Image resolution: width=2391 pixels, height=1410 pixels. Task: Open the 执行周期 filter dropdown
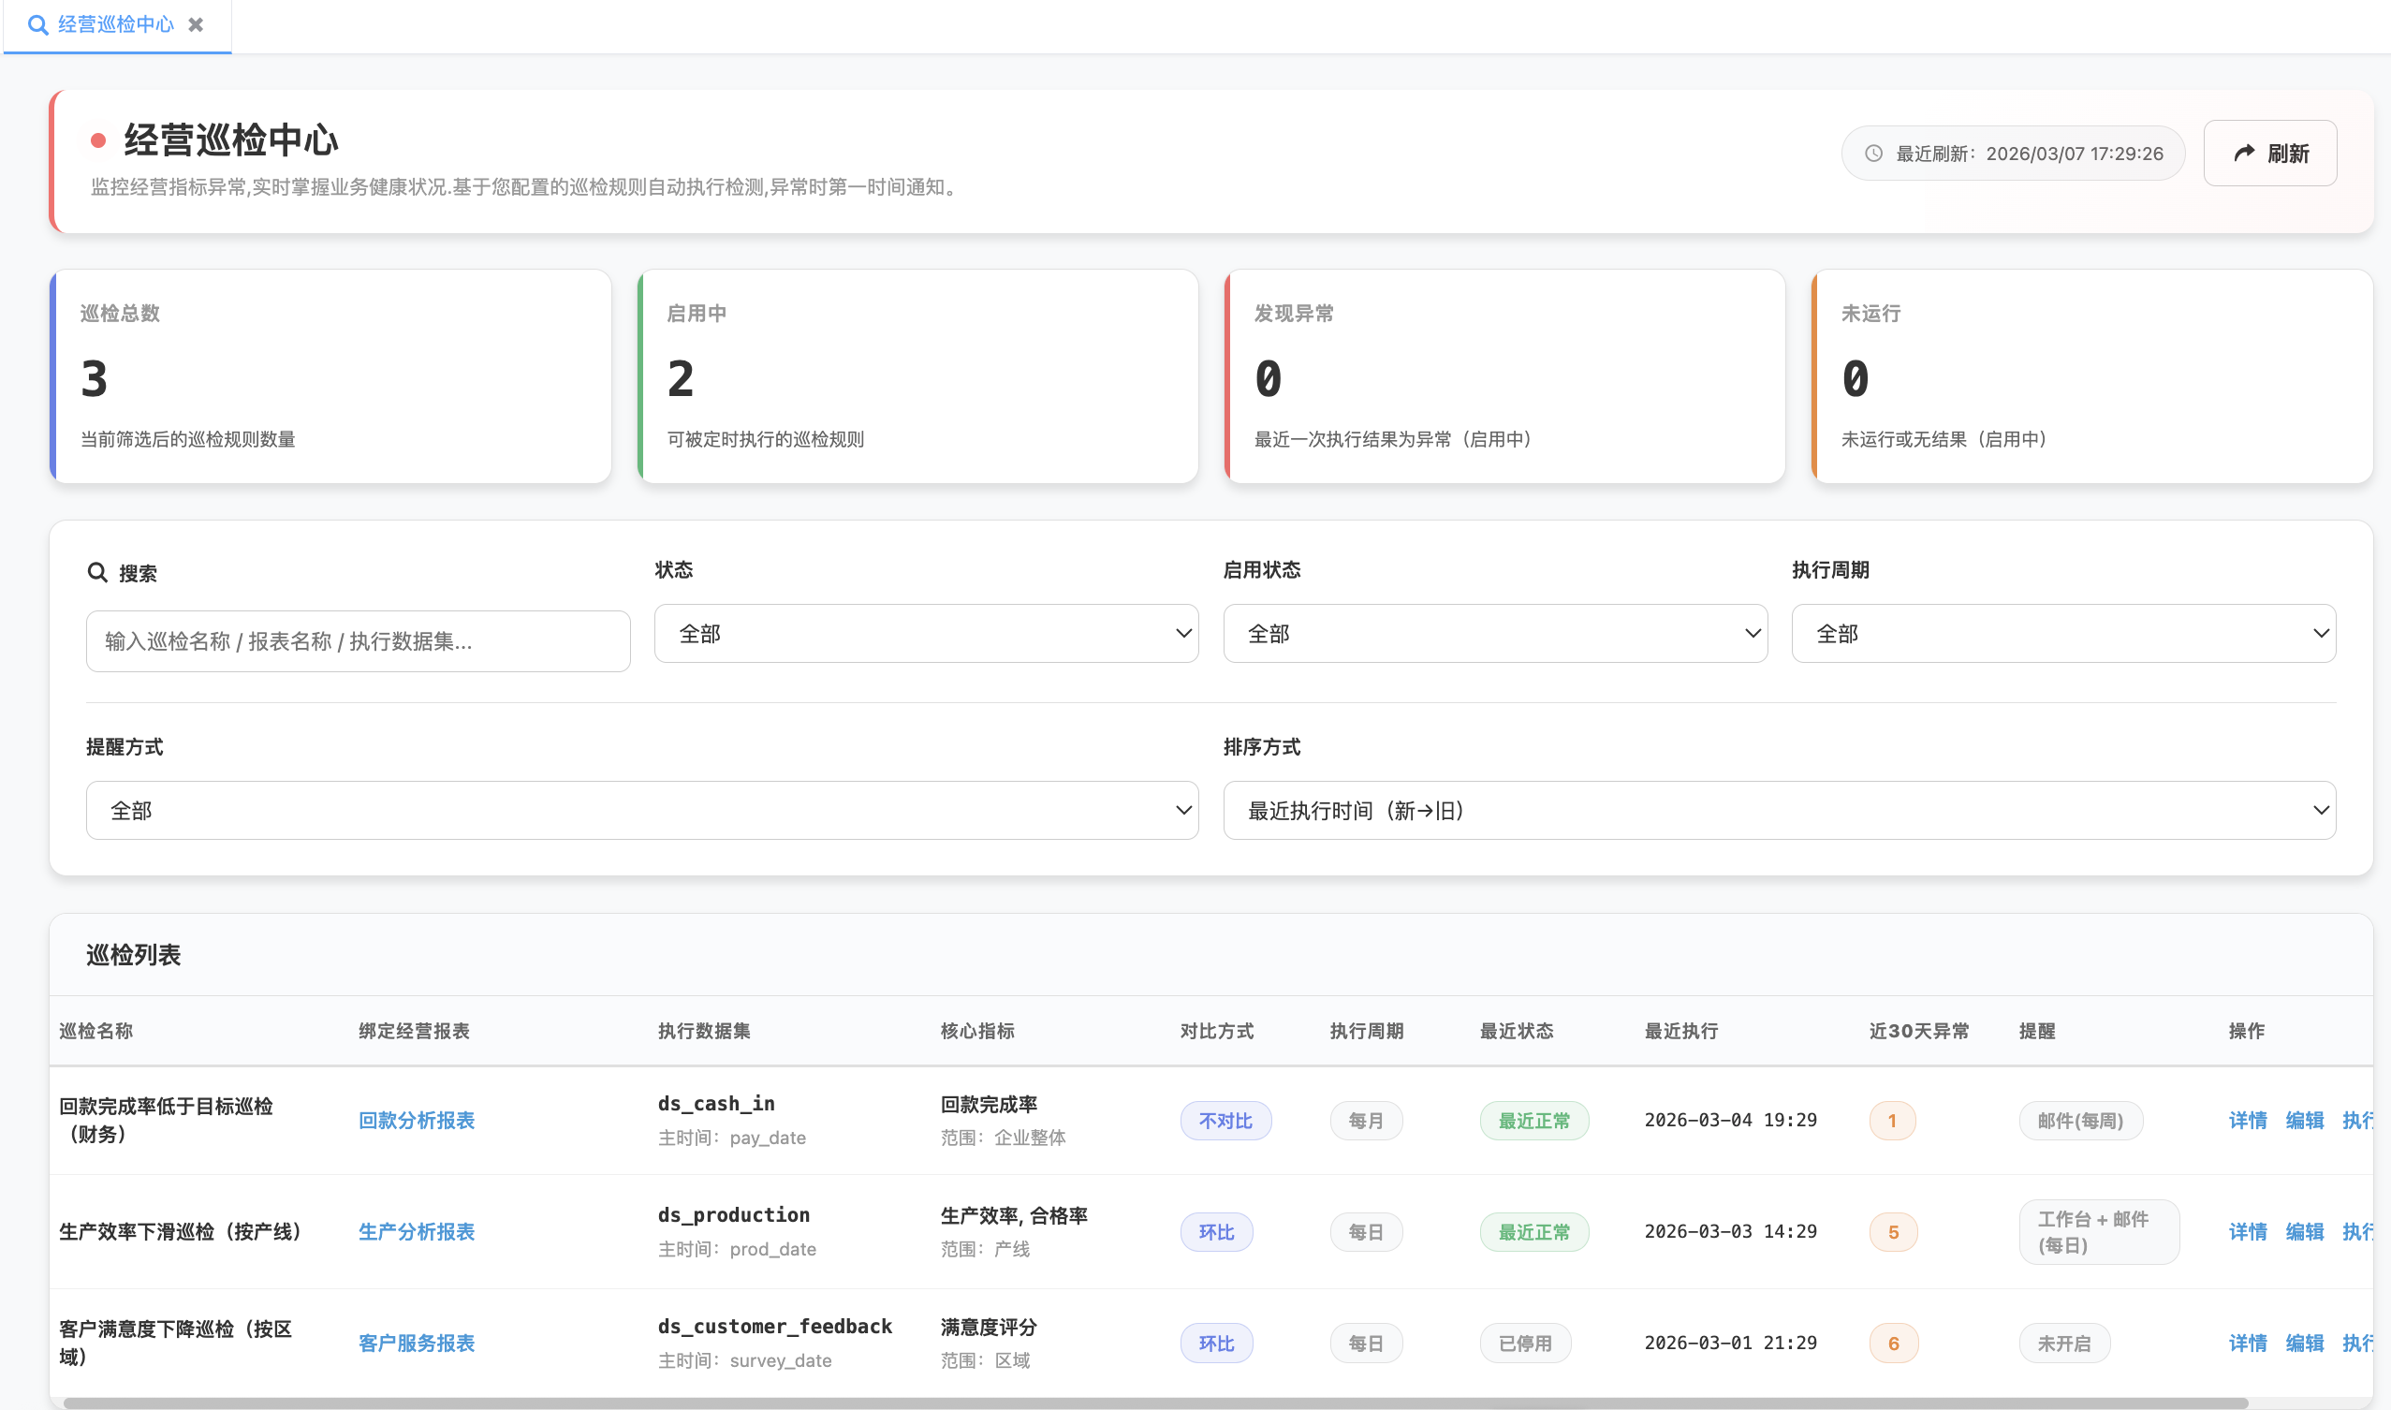[x=2062, y=634]
